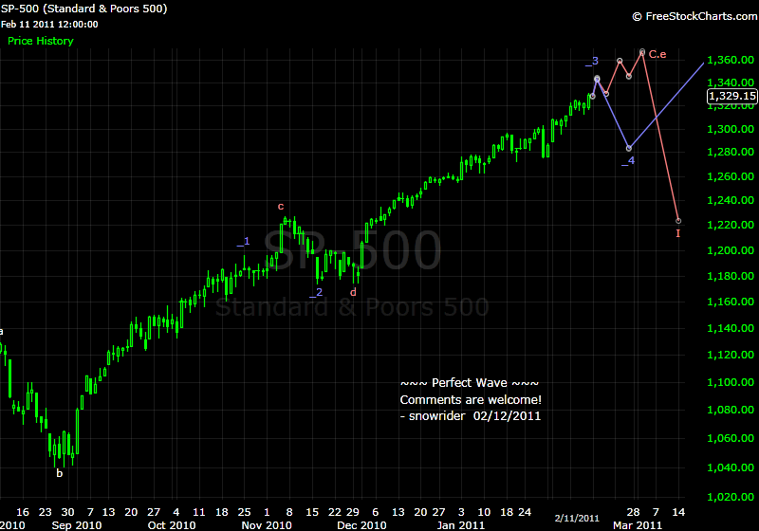Click the Feb 11 2011 12:00:00 timestamp
The image size is (759, 531).
(x=49, y=25)
